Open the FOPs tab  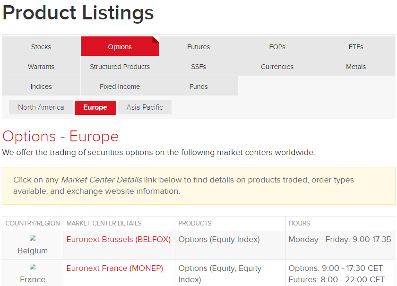(277, 47)
